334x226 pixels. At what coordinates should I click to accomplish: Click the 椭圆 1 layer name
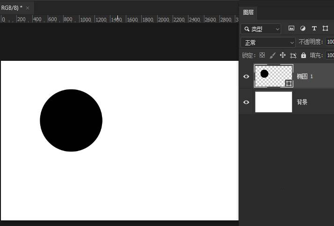(x=305, y=76)
